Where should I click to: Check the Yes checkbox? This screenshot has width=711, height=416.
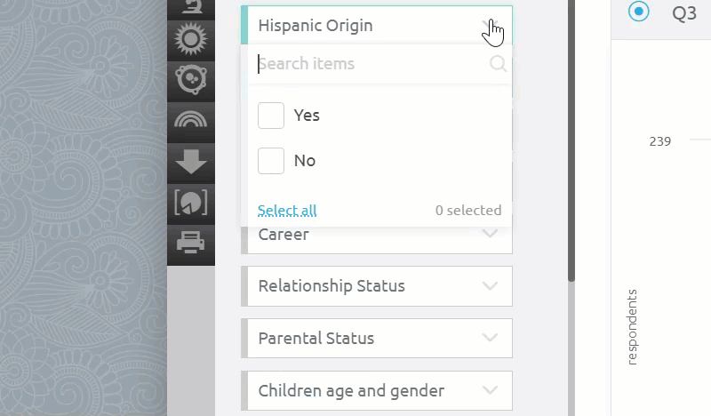tap(271, 116)
